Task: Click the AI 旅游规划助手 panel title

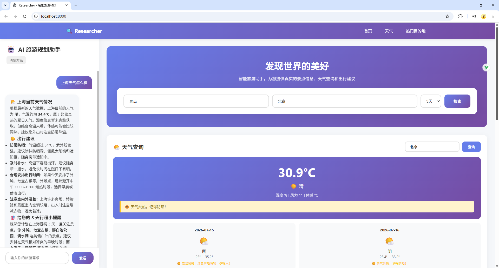Action: [40, 50]
